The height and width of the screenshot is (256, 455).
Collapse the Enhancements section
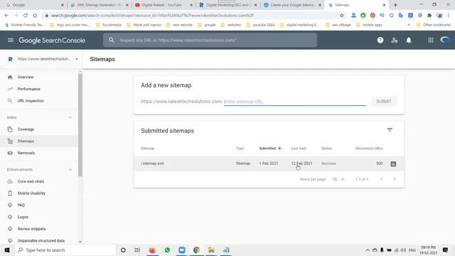tap(70, 169)
